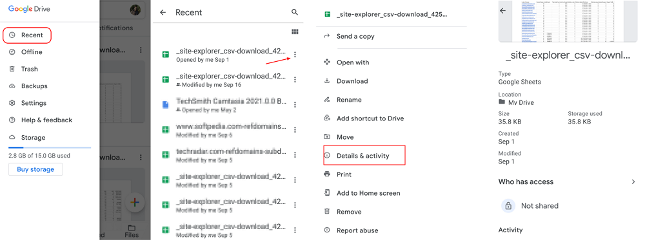Choose Send a copy option
Image resolution: width=645 pixels, height=242 pixels.
(x=355, y=36)
